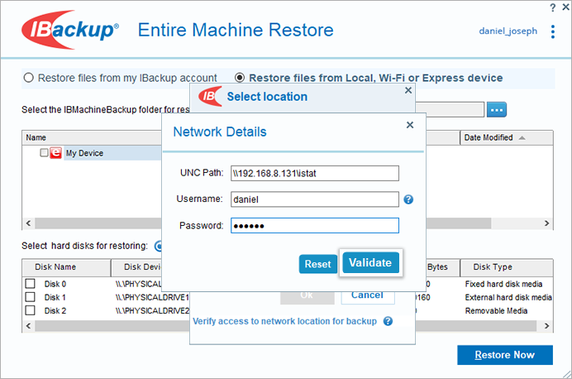Click the Fixed hard disk media cell
The image size is (572, 379).
pyautogui.click(x=503, y=284)
